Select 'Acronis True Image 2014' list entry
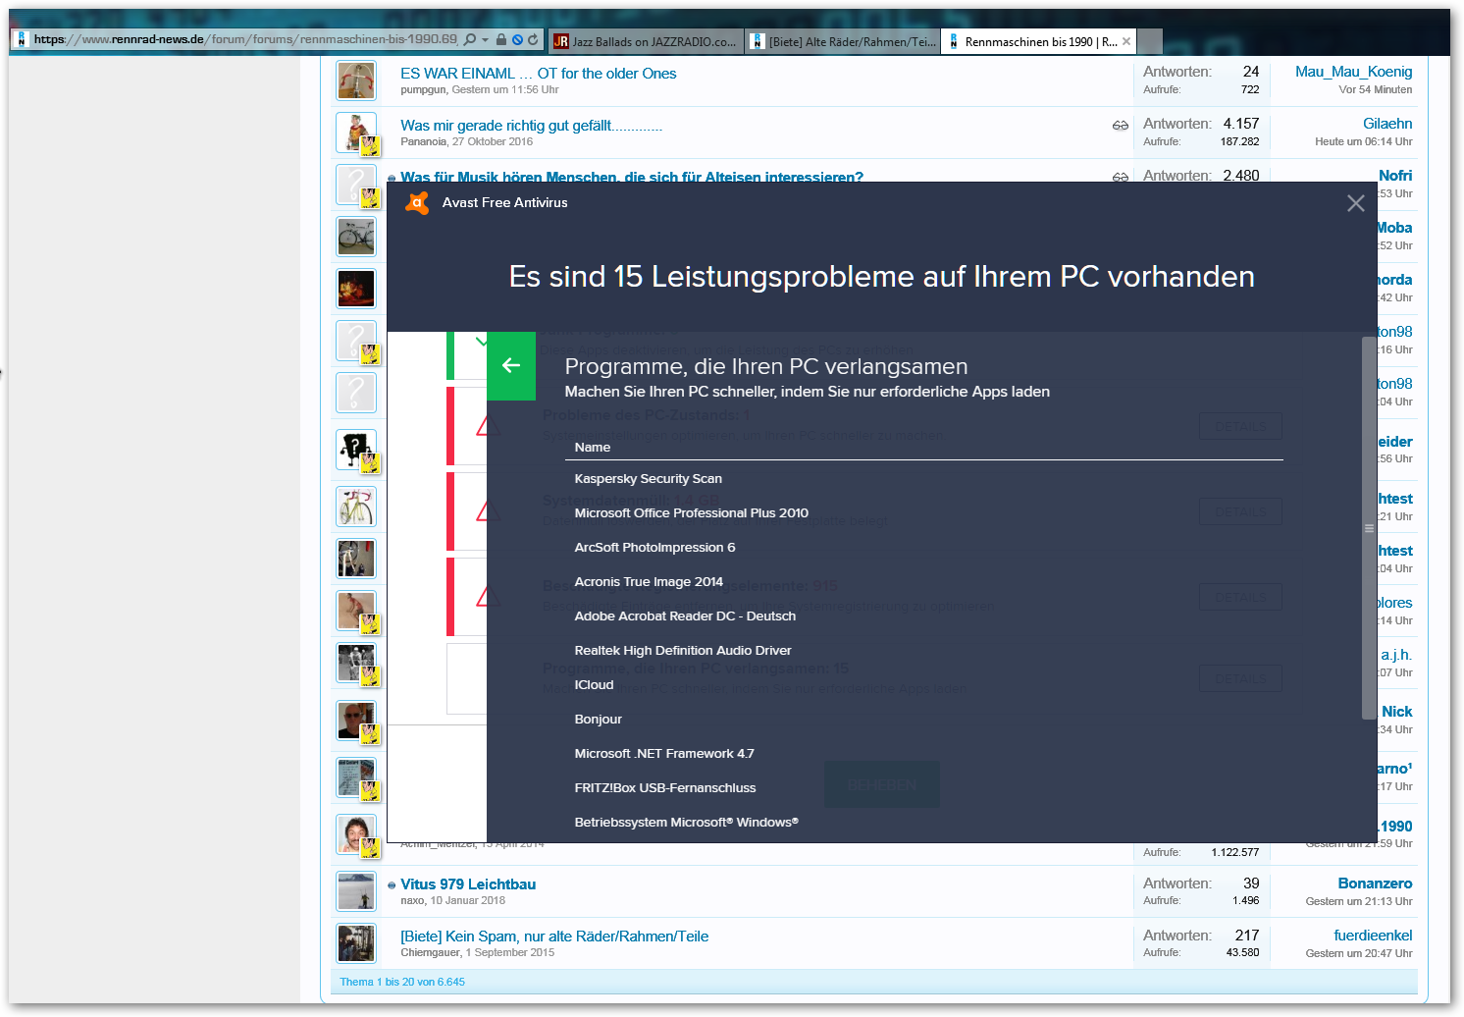The width and height of the screenshot is (1464, 1017). [649, 582]
